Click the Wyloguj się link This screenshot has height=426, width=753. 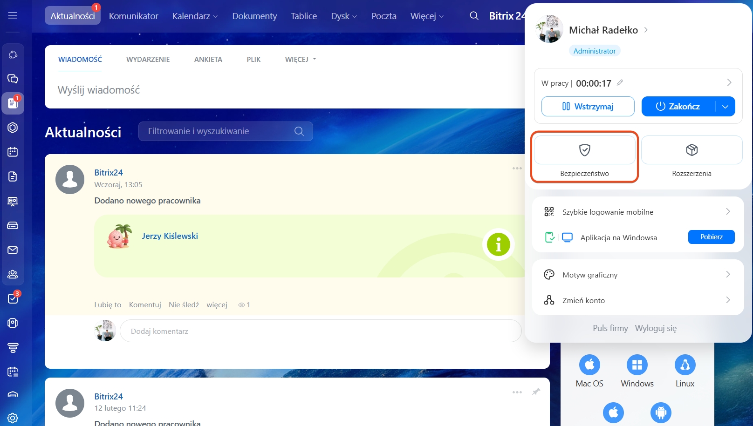pos(656,328)
